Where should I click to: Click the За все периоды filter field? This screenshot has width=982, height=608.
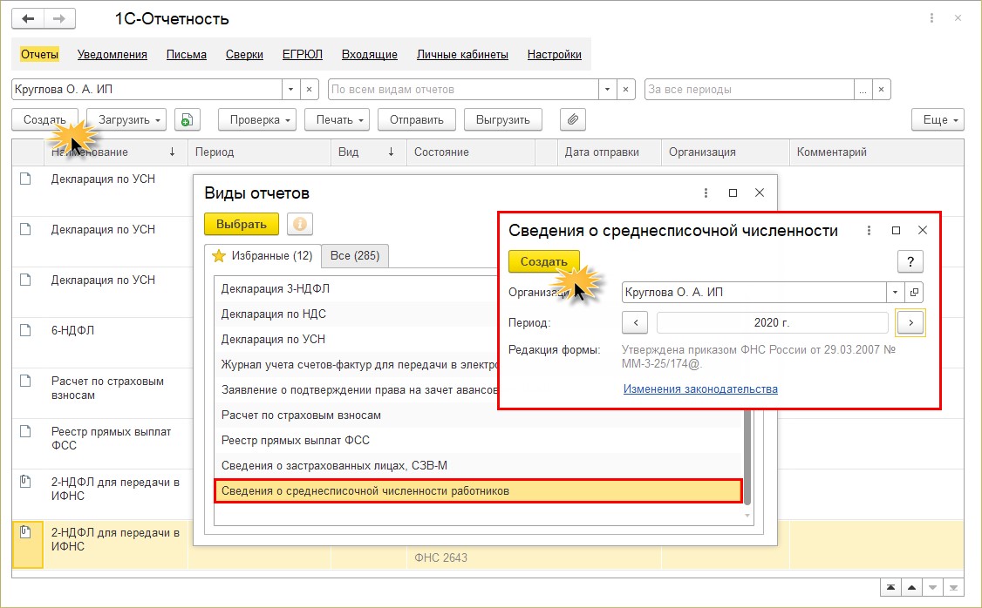click(x=749, y=90)
